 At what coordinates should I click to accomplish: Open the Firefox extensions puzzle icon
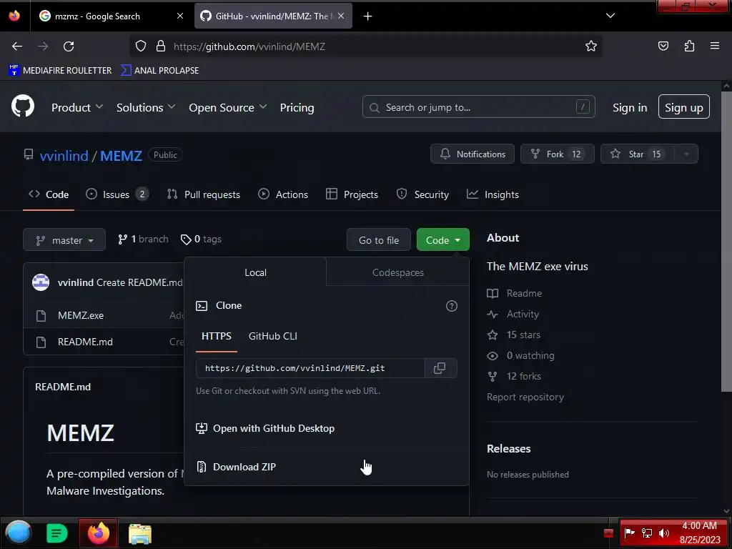pos(689,46)
